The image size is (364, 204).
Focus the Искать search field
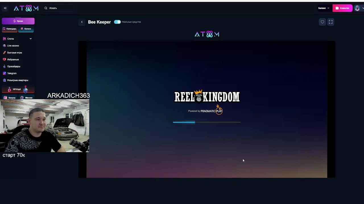tap(58, 8)
